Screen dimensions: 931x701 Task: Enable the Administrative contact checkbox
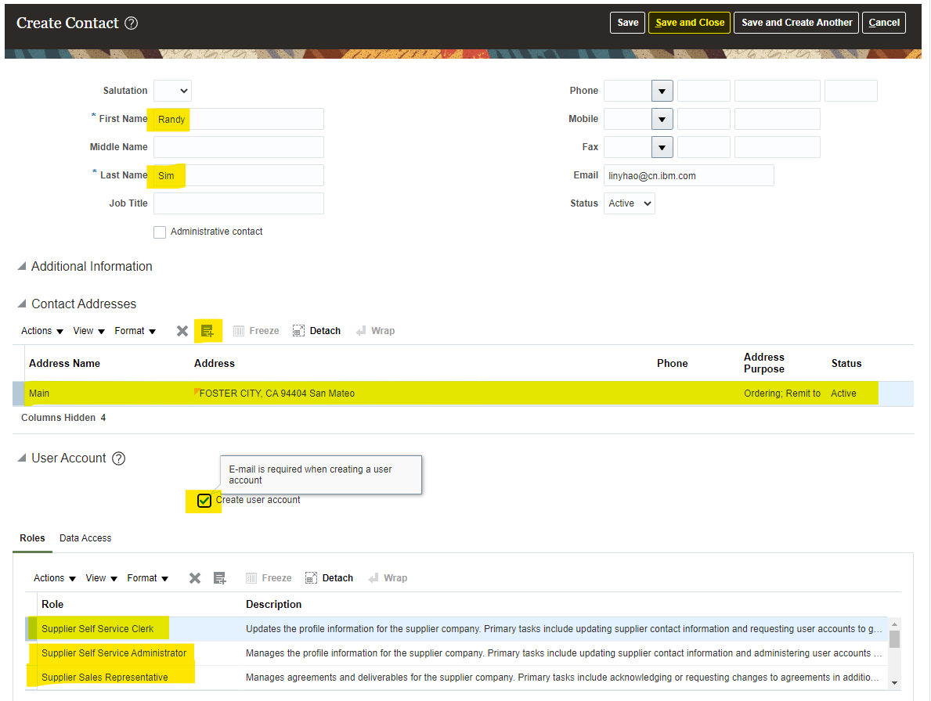click(160, 232)
